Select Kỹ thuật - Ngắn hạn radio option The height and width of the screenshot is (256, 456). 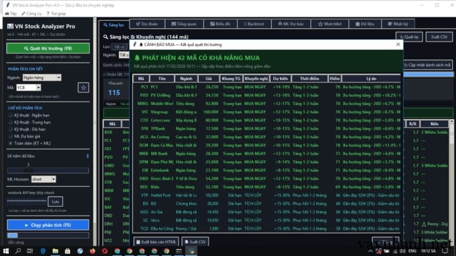pyautogui.click(x=10, y=115)
